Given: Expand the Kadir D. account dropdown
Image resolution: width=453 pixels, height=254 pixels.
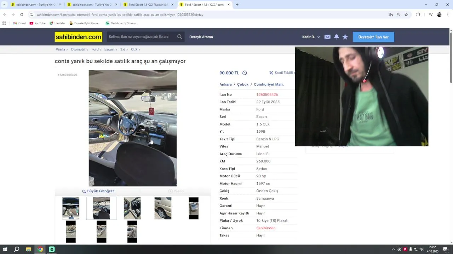Looking at the screenshot, I should pyautogui.click(x=311, y=37).
